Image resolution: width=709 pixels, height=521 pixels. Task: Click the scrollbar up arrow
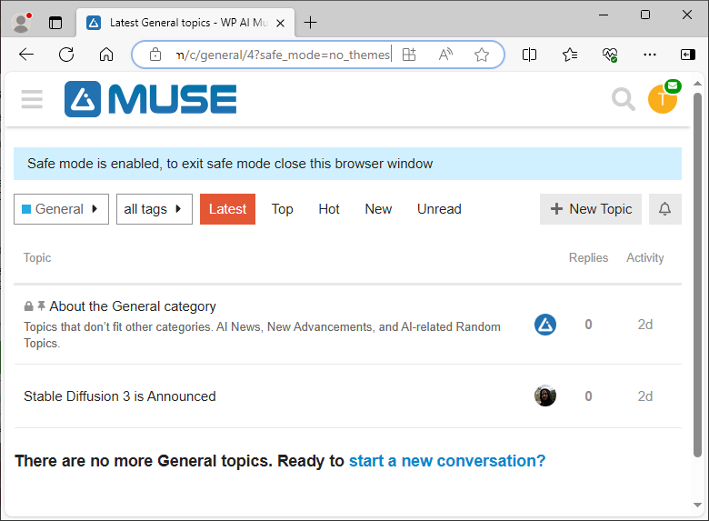[x=697, y=84]
